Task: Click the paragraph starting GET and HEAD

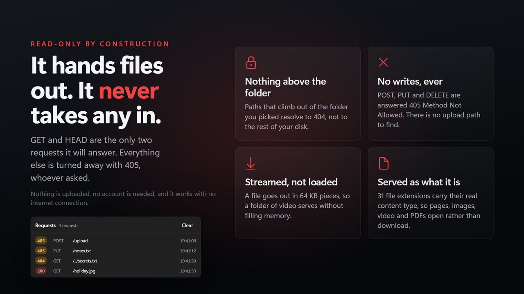Action: 95,159
